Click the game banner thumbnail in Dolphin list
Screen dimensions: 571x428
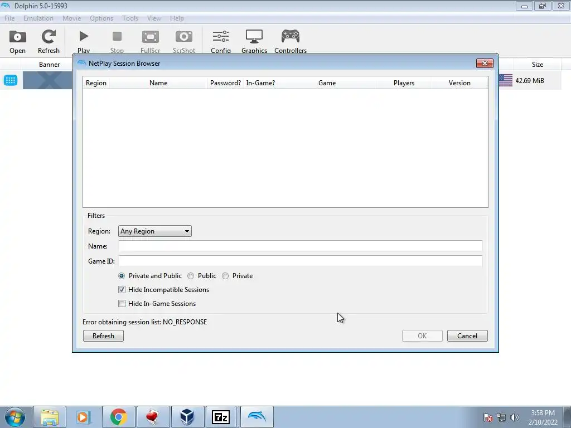click(47, 80)
